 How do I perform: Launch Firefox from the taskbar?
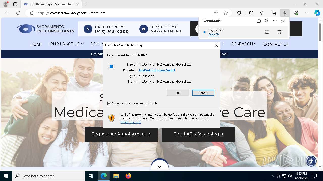(128, 176)
